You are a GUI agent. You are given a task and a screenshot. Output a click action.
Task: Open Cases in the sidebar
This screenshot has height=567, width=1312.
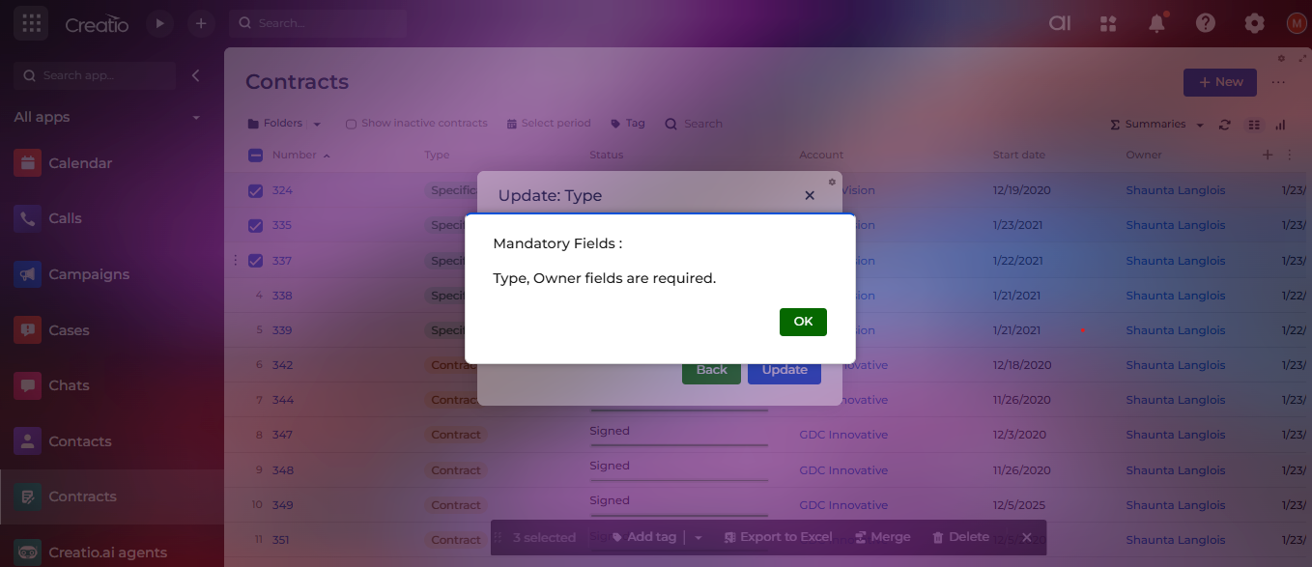click(69, 330)
